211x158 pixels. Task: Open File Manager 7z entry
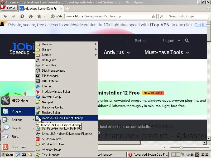[66, 76]
